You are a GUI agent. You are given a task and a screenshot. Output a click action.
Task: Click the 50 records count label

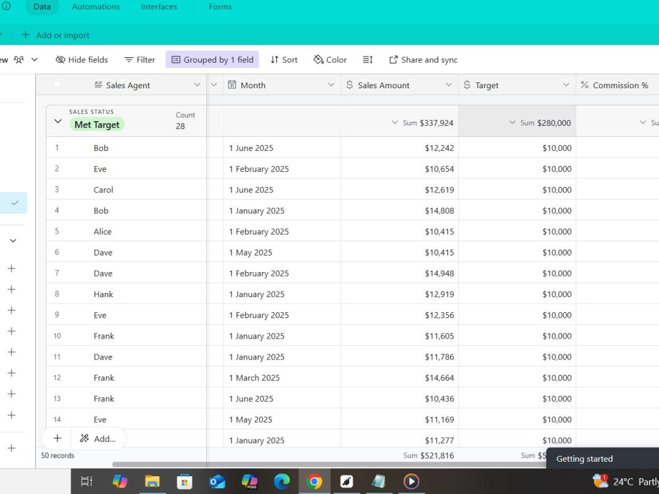pos(57,455)
